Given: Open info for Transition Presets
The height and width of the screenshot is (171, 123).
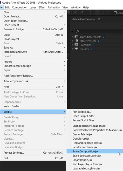Looking at the screenshot, I should [104, 37].
